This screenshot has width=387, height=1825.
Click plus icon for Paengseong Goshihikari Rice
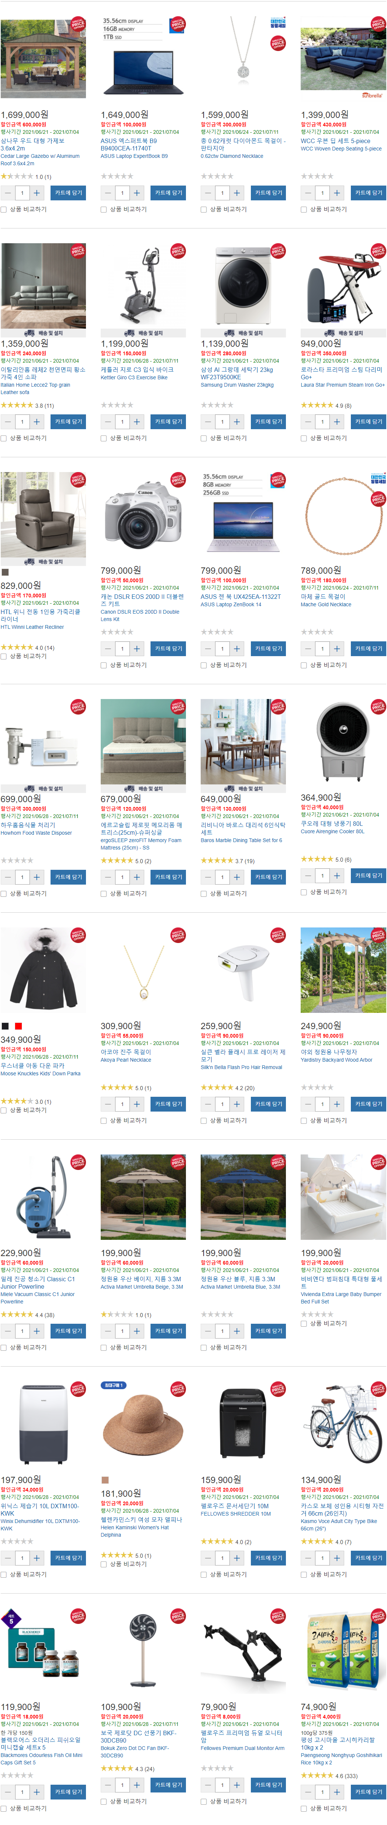[338, 1792]
